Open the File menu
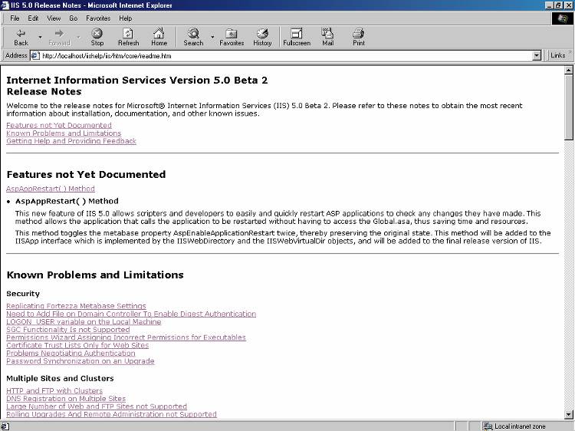This screenshot has height=431, width=575. (15, 18)
